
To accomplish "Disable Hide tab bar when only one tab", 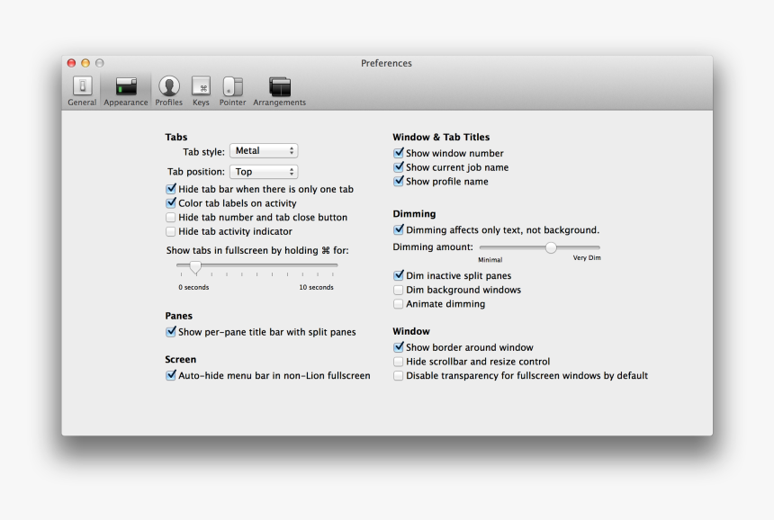I will tap(171, 190).
